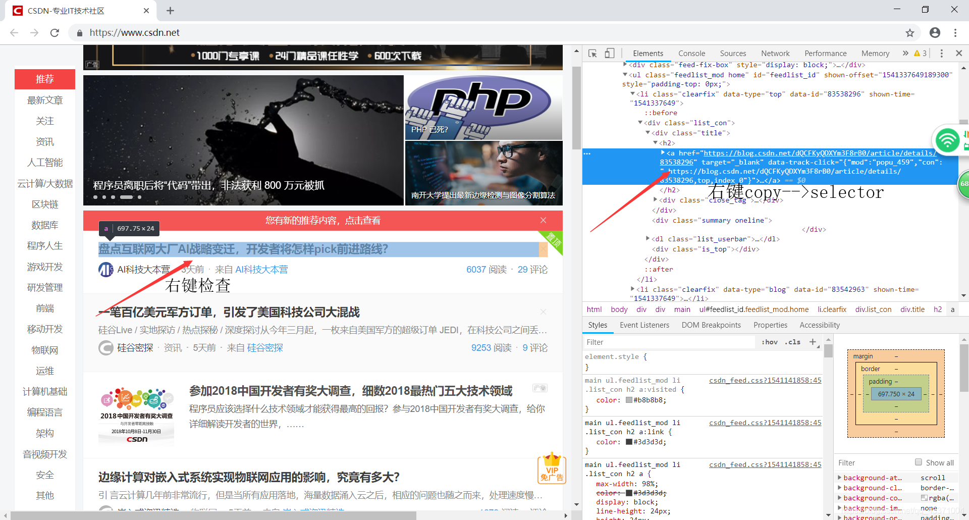Click the VIP 免广告 badge icon
This screenshot has height=520, width=969.
(552, 468)
